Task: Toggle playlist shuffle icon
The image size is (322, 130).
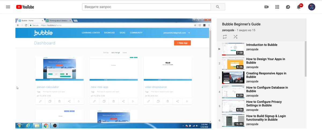Action: point(235,37)
